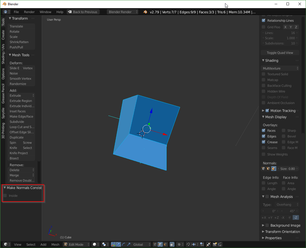Click the render camera icon in header
This screenshot has height=248, width=306.
pyautogui.click(x=215, y=244)
